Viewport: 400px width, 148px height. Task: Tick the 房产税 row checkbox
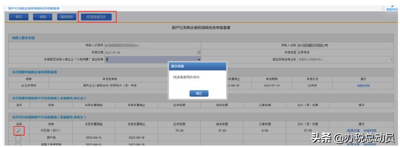(18, 137)
